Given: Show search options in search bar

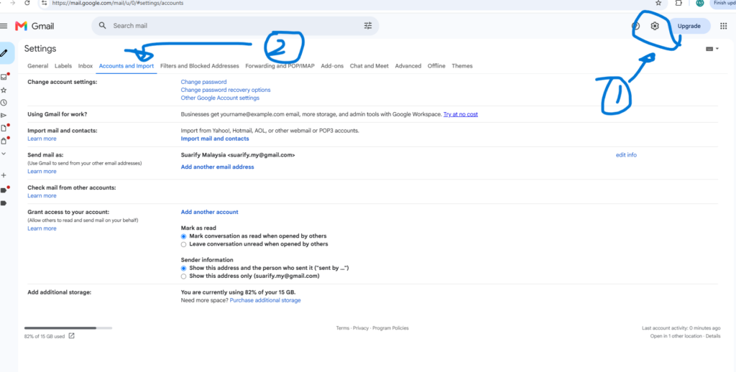Looking at the screenshot, I should coord(368,26).
